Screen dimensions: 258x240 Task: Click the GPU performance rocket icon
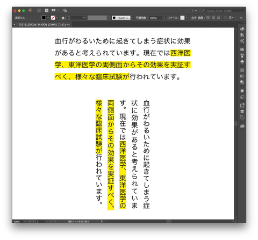(x=64, y=10)
